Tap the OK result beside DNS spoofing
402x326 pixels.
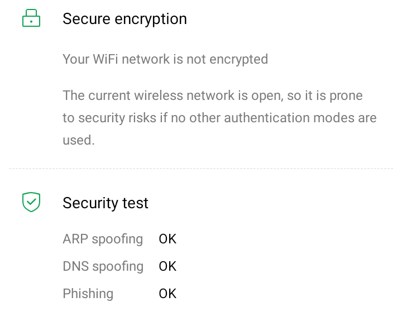[167, 266]
